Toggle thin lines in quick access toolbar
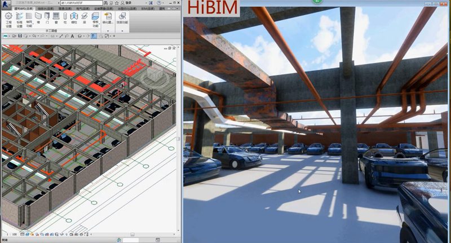Screen dimensions: 451x243 click(94, 36)
